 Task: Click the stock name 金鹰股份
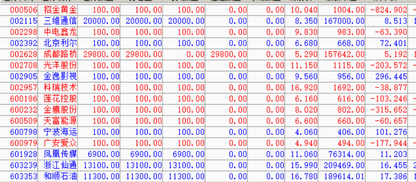[x=60, y=110]
